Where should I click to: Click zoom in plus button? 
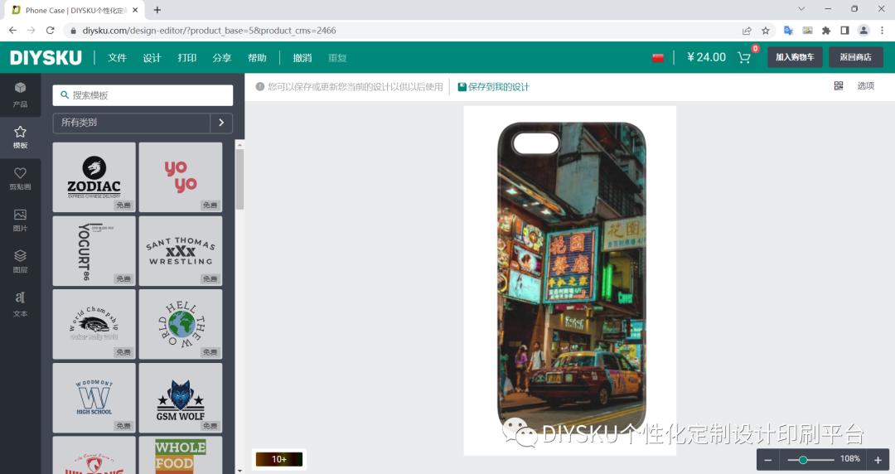pos(878,460)
